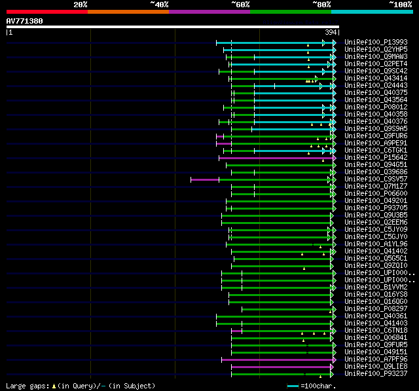Select the UniRef100_P08012 label

tap(376, 107)
